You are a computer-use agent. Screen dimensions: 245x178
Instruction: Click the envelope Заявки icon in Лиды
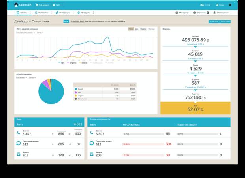17,155
